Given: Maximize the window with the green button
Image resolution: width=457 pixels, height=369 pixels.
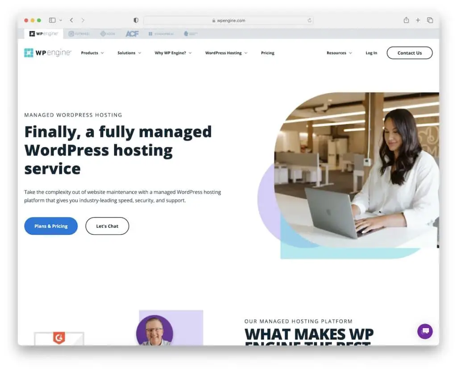Looking at the screenshot, I should (39, 20).
